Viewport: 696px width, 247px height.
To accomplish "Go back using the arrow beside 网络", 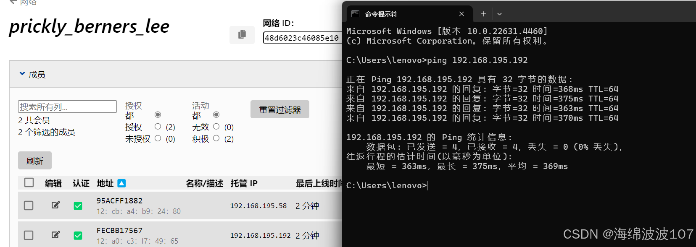I will click(13, 2).
